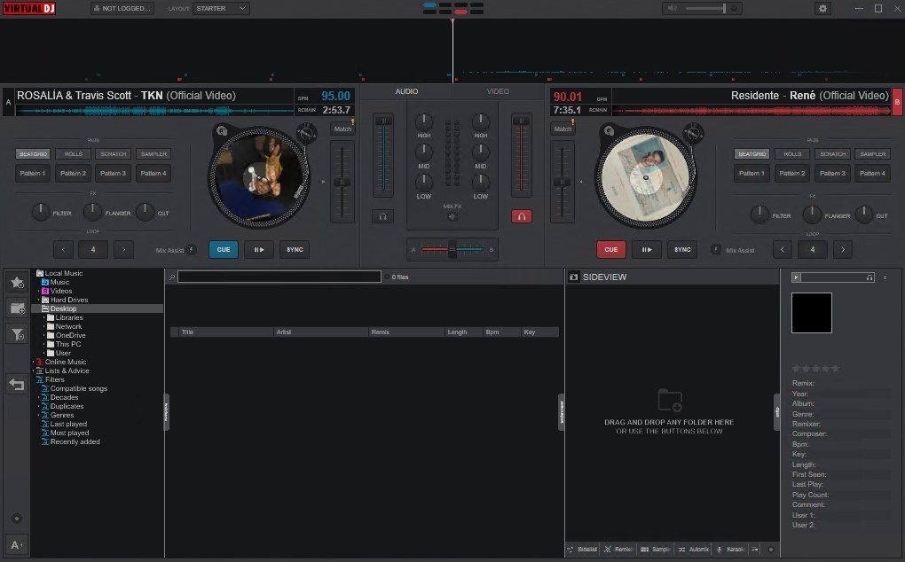The height and width of the screenshot is (562, 905).
Task: Select Recently added filter folder
Action: pyautogui.click(x=75, y=441)
